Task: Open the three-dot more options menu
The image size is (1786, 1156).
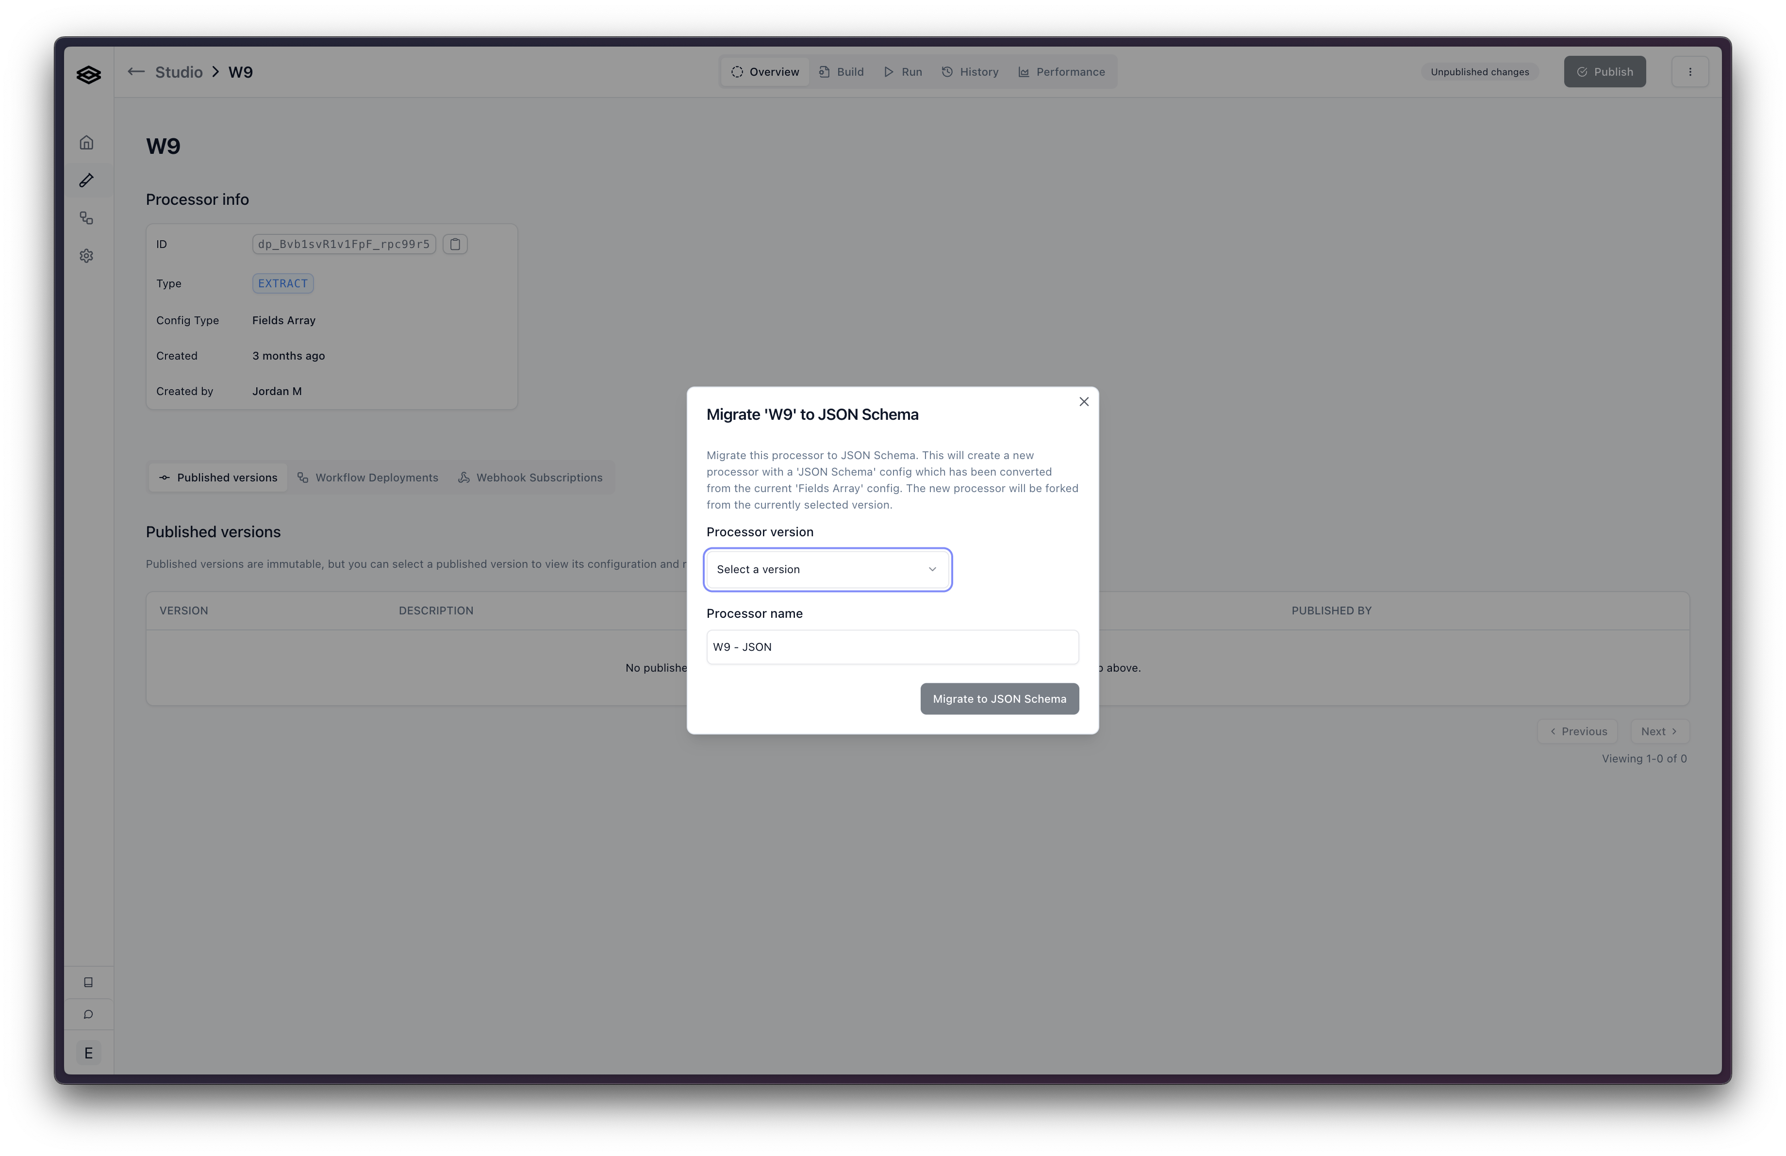Action: 1690,72
